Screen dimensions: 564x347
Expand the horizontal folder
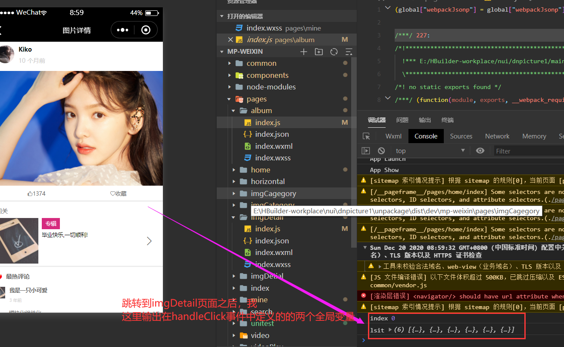click(x=234, y=181)
